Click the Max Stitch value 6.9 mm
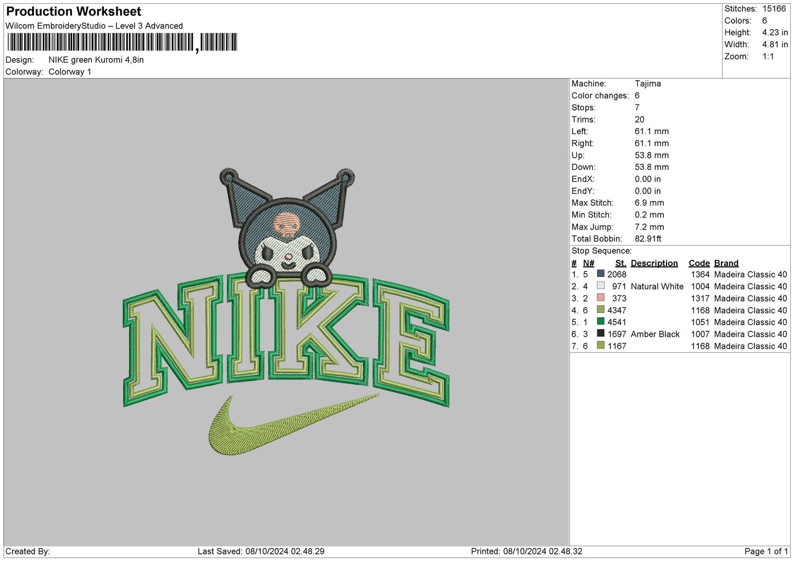794x561 pixels. 649,203
